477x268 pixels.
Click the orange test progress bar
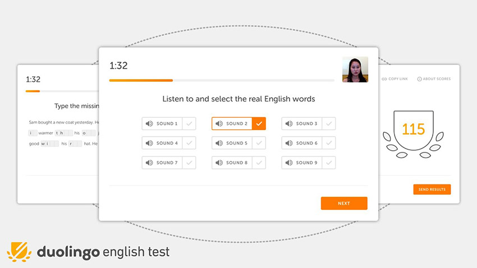(141, 81)
